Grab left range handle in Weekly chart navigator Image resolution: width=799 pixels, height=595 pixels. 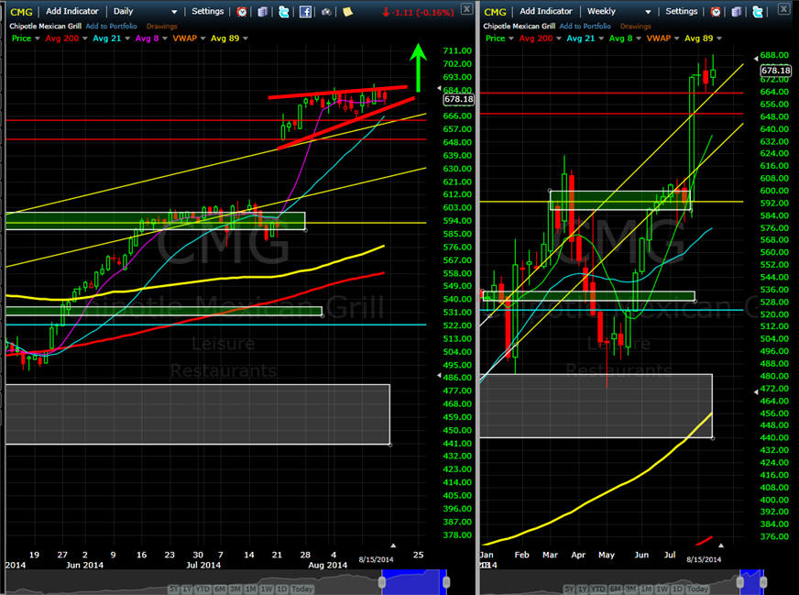click(740, 582)
